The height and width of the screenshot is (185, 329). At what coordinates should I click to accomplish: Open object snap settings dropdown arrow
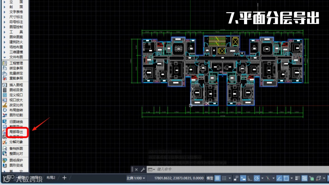292,178
